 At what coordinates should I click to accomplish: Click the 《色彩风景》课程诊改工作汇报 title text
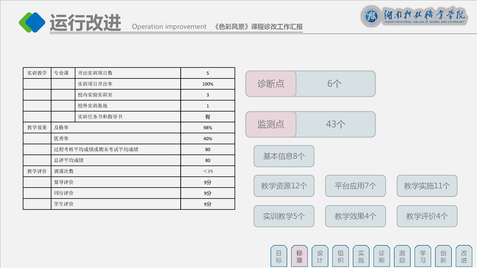click(x=259, y=27)
